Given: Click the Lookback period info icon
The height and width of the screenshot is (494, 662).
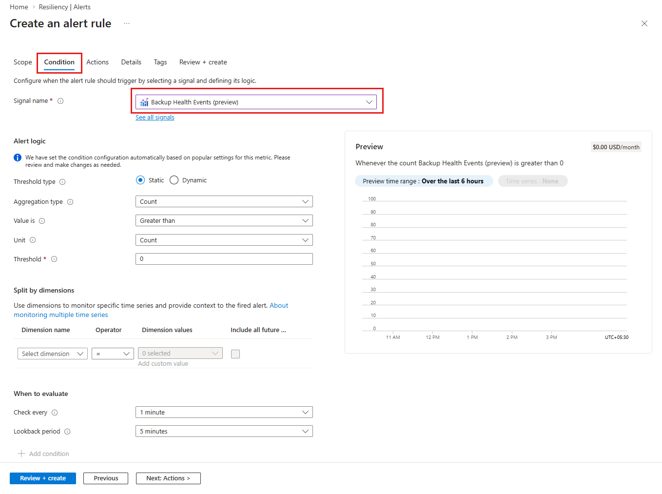Looking at the screenshot, I should click(67, 432).
